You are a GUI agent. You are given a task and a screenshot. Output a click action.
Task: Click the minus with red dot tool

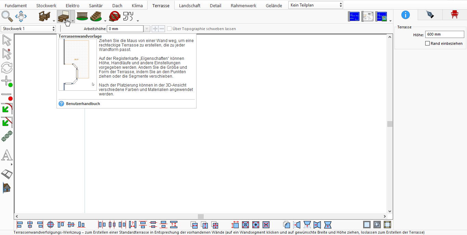click(x=7, y=96)
